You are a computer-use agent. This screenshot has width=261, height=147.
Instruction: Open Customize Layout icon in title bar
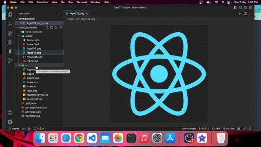[250, 7]
